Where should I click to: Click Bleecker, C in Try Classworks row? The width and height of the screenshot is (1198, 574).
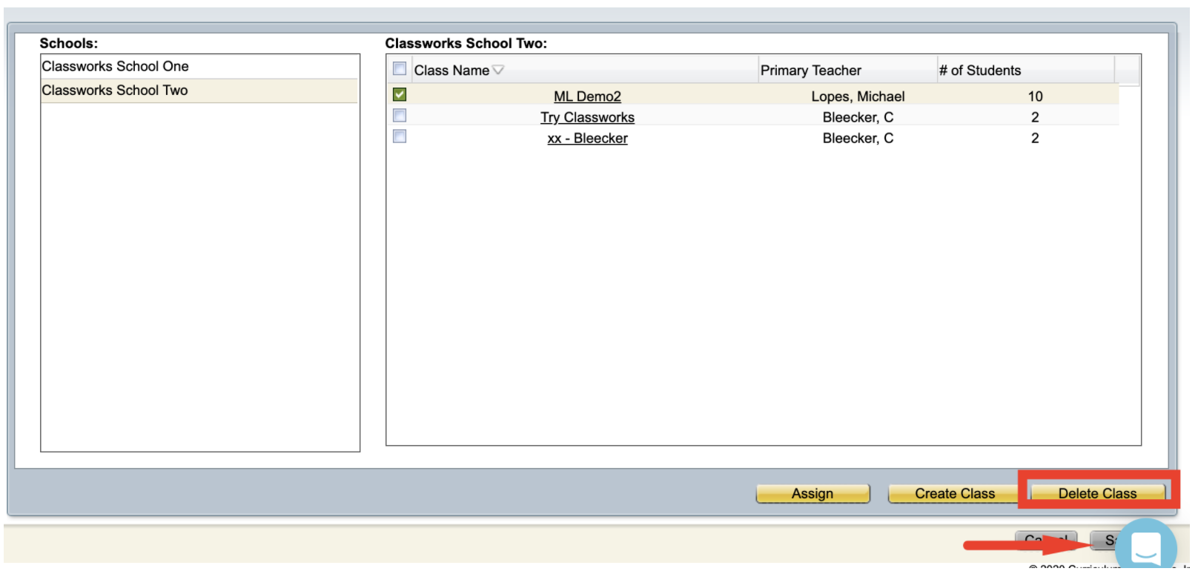click(858, 117)
